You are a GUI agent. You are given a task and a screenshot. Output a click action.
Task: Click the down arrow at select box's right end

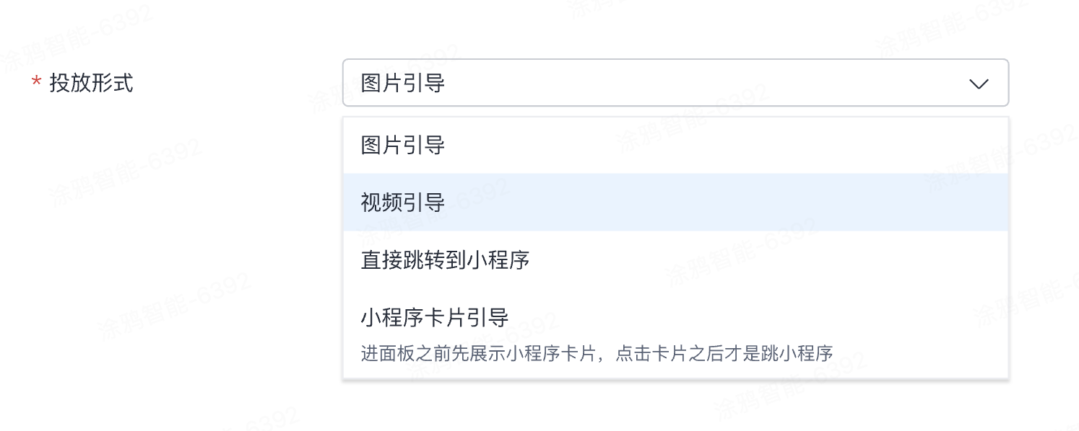(979, 84)
